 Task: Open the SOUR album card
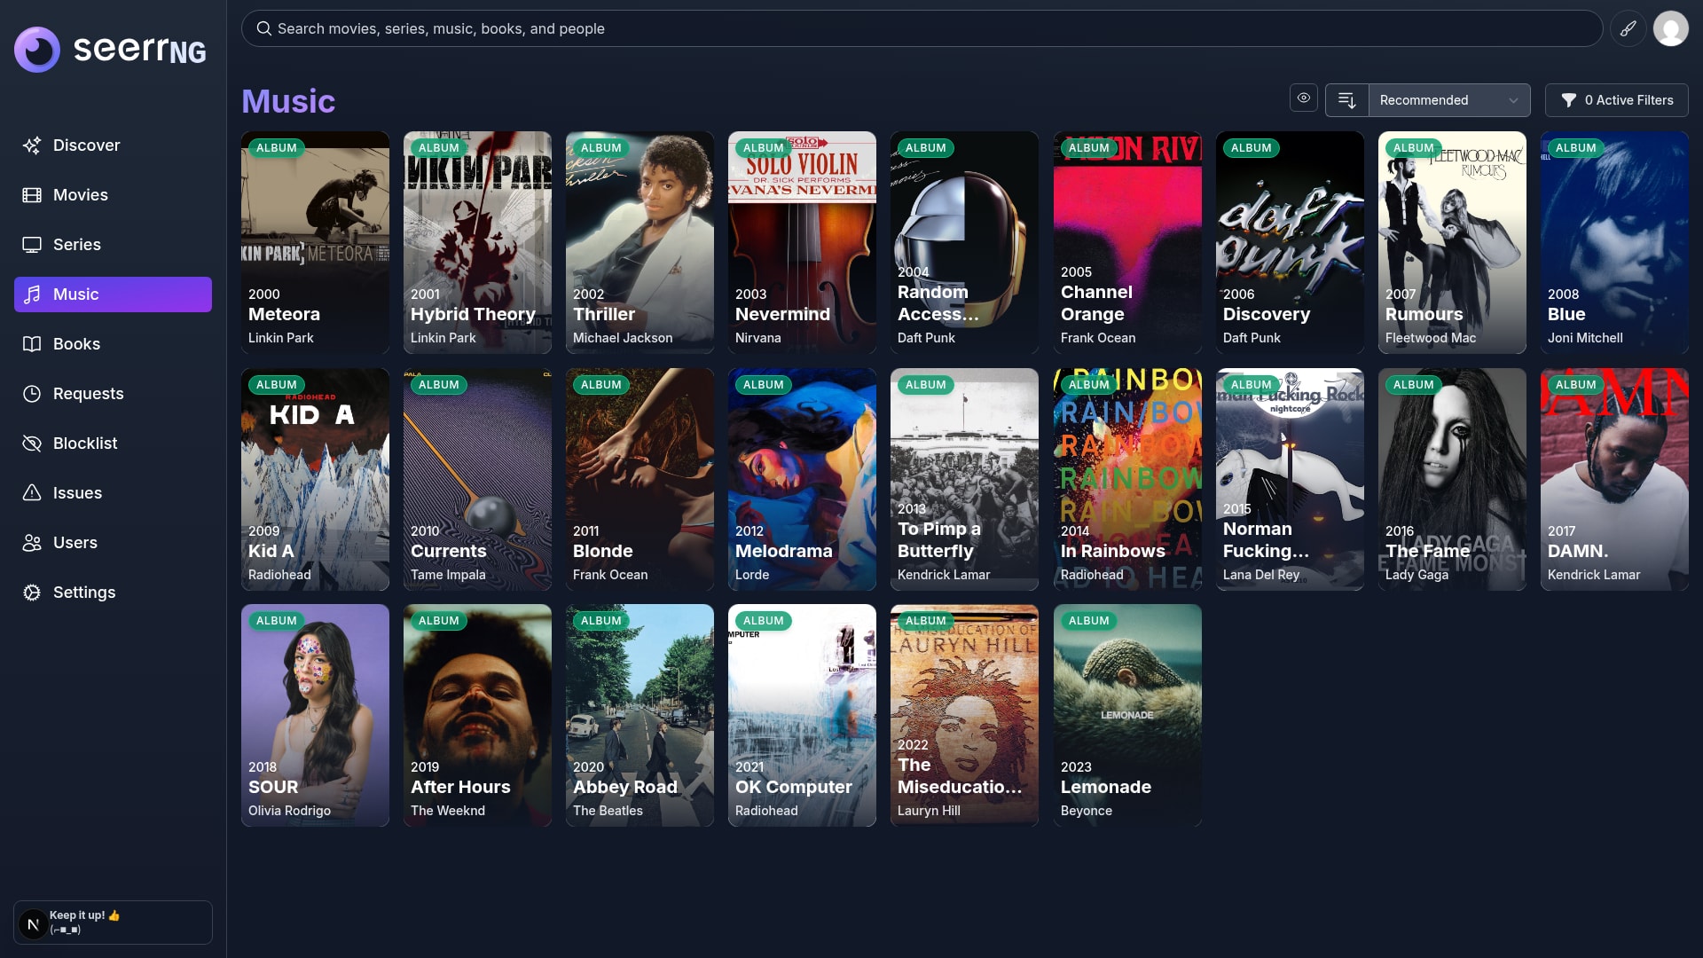pos(315,716)
